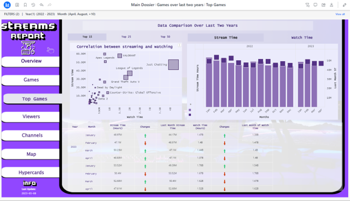Click the light purple legend swatch
This screenshot has width=350, height=201.
190,110
